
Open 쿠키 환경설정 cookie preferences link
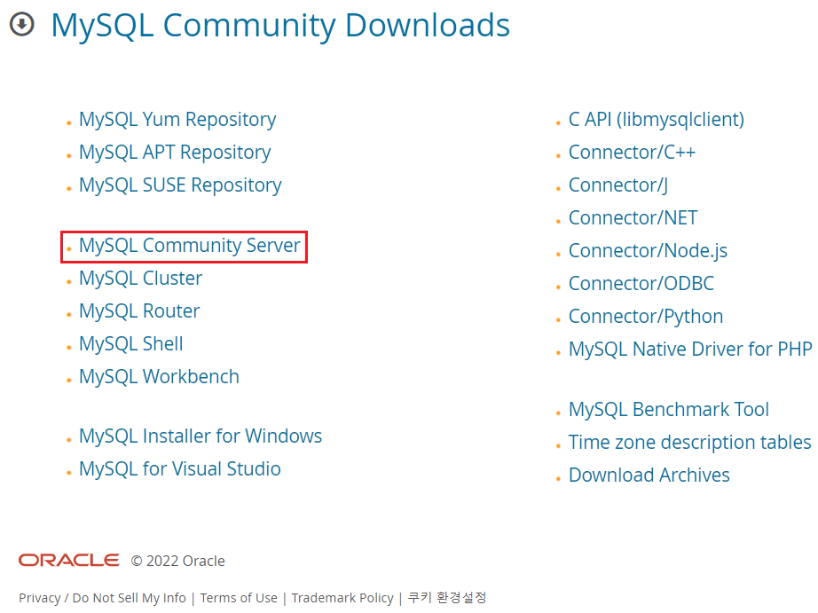point(447,597)
